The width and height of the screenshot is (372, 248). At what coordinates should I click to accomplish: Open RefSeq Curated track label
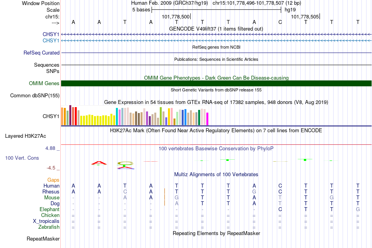41,53
